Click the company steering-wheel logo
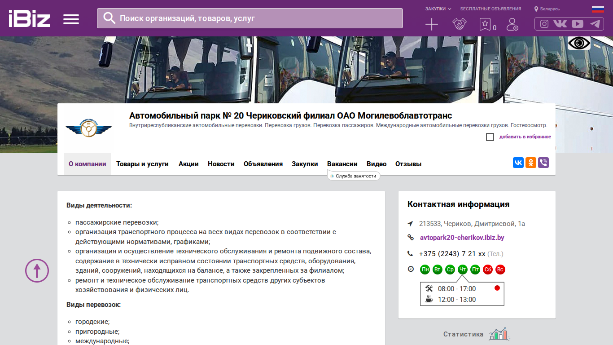Image resolution: width=613 pixels, height=345 pixels. (88, 129)
